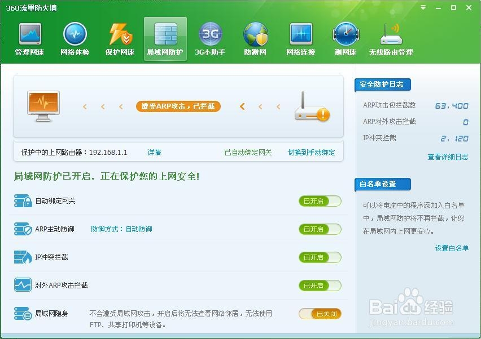This screenshot has width=481, height=339.
Task: Click the IP冲突拦截 count 2,120
Action: (x=454, y=139)
